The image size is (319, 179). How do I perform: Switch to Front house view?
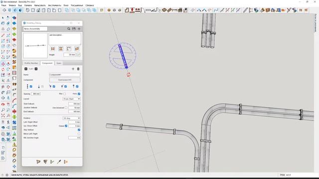pos(38,10)
